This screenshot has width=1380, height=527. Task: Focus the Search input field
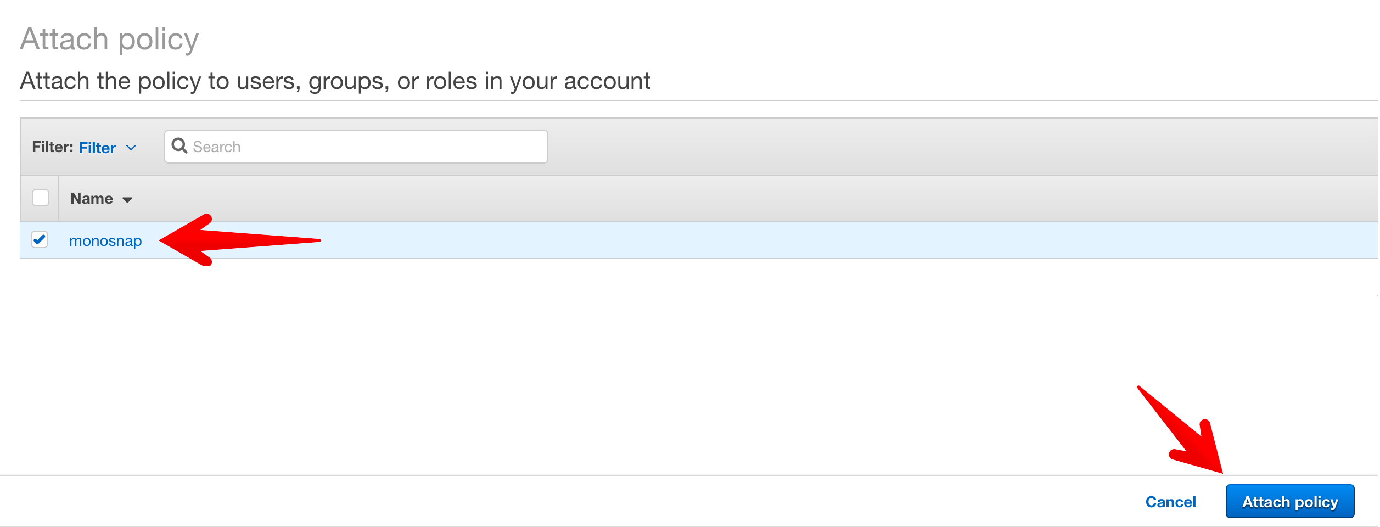coord(362,147)
